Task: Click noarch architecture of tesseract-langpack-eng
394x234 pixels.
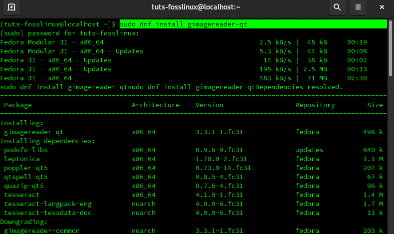Action: pyautogui.click(x=144, y=204)
